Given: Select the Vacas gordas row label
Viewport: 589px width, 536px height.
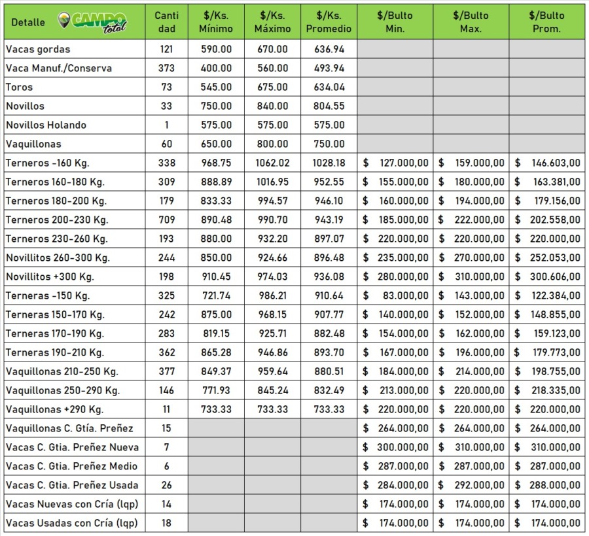Looking at the screenshot, I should pyautogui.click(x=38, y=49).
